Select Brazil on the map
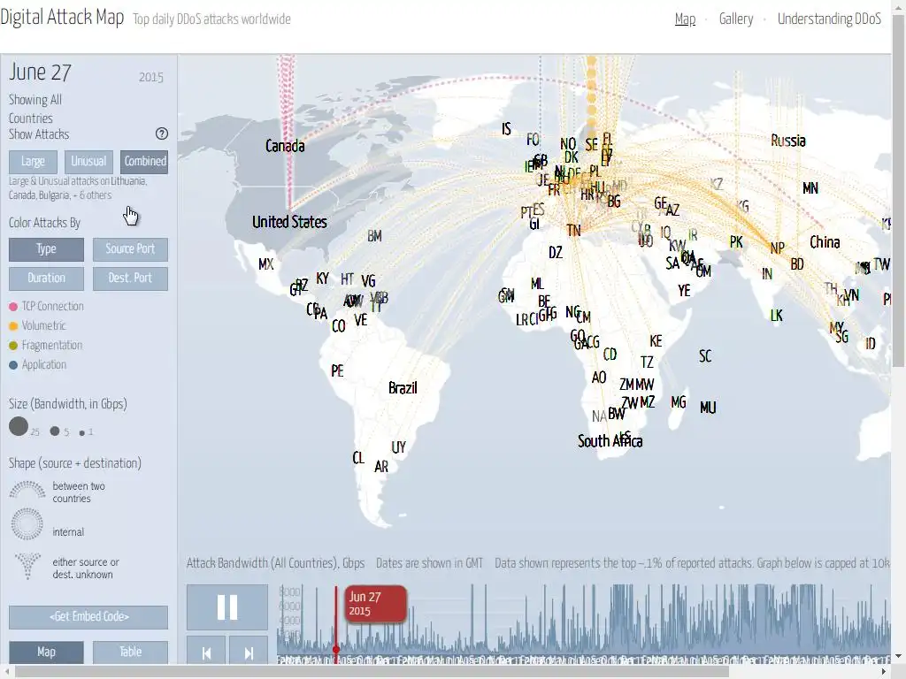This screenshot has width=906, height=679. coord(403,387)
